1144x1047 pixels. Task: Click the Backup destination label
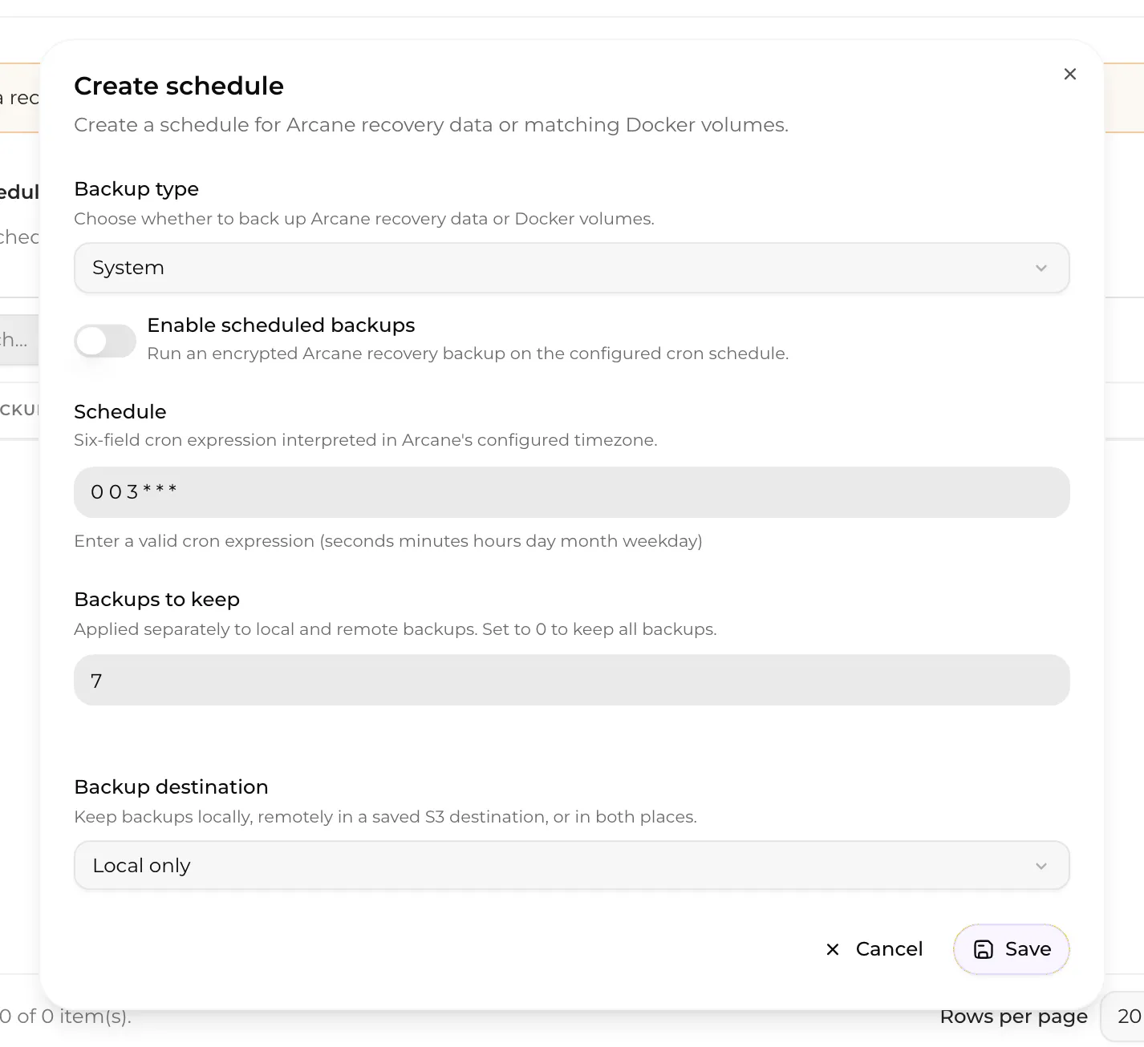(171, 786)
